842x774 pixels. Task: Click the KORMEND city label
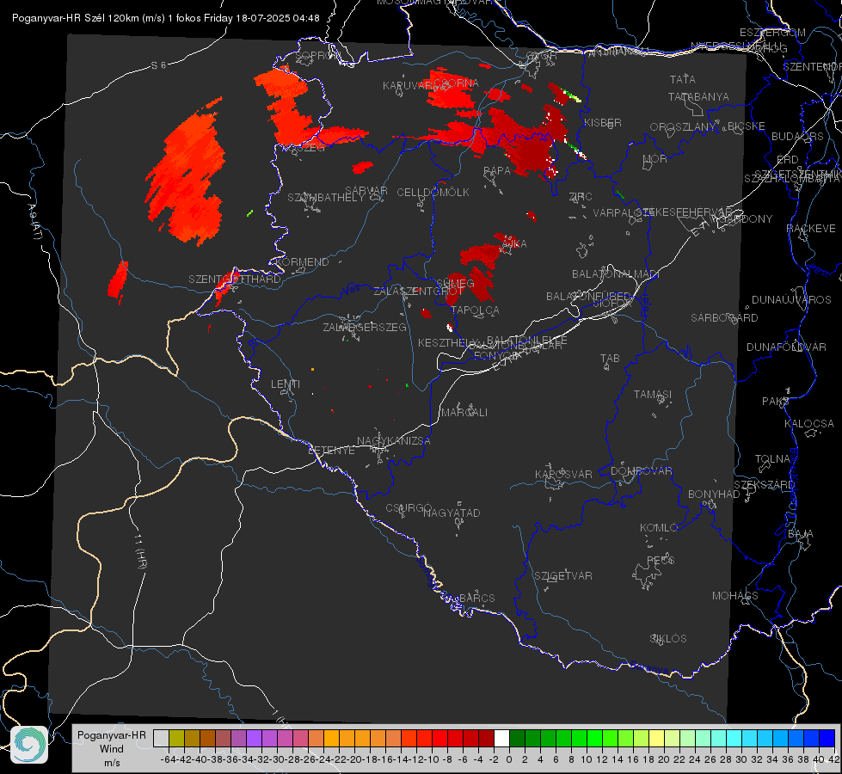(303, 261)
